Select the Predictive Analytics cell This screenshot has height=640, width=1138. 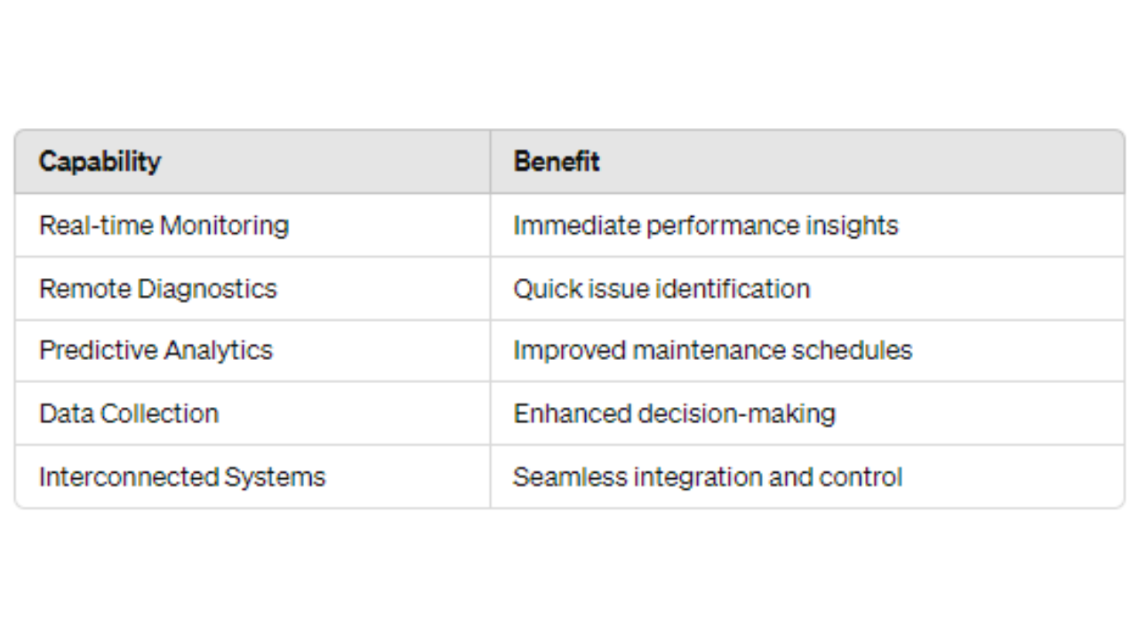click(x=252, y=351)
